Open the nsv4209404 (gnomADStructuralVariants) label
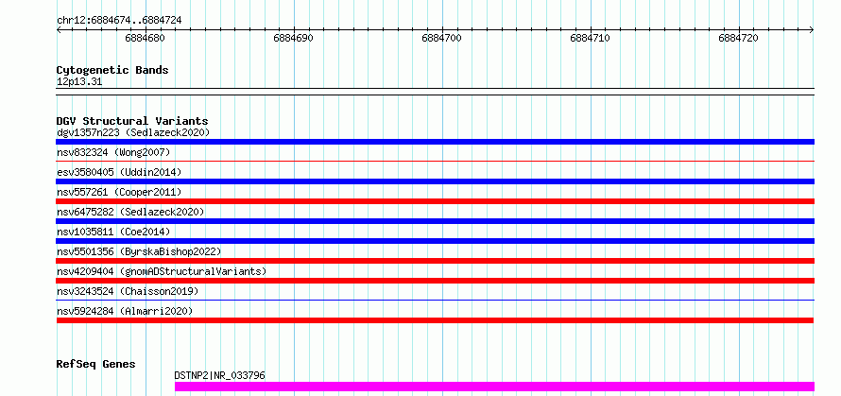This screenshot has height=396, width=841. tap(162, 271)
